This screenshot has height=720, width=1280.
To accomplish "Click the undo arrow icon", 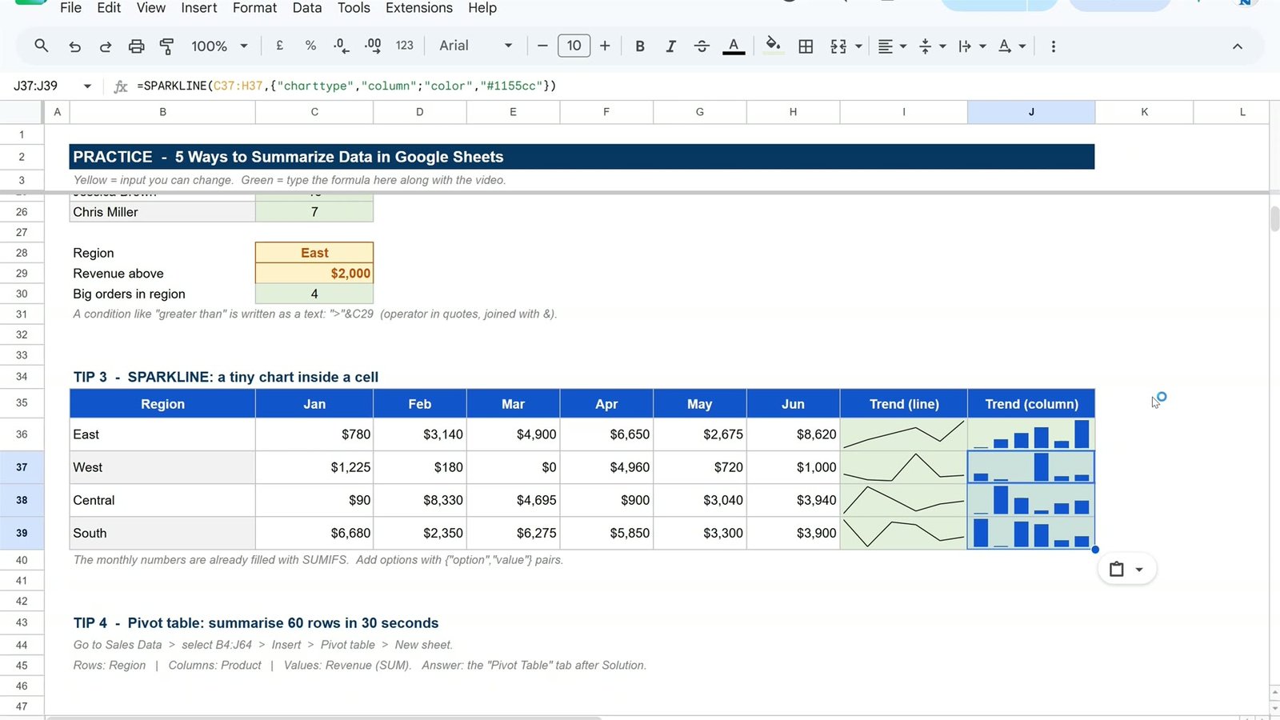I will tap(74, 46).
